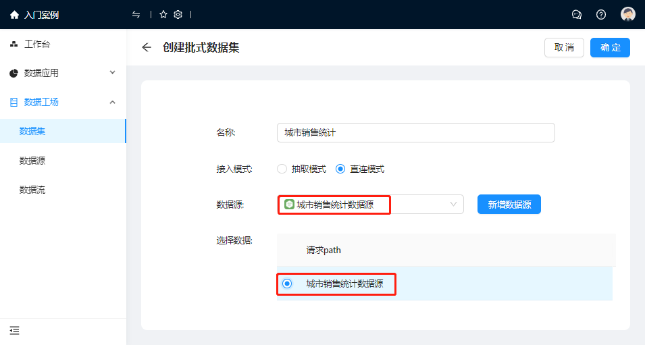The width and height of the screenshot is (645, 345).
Task: Click the 确定 button
Action: (x=610, y=47)
